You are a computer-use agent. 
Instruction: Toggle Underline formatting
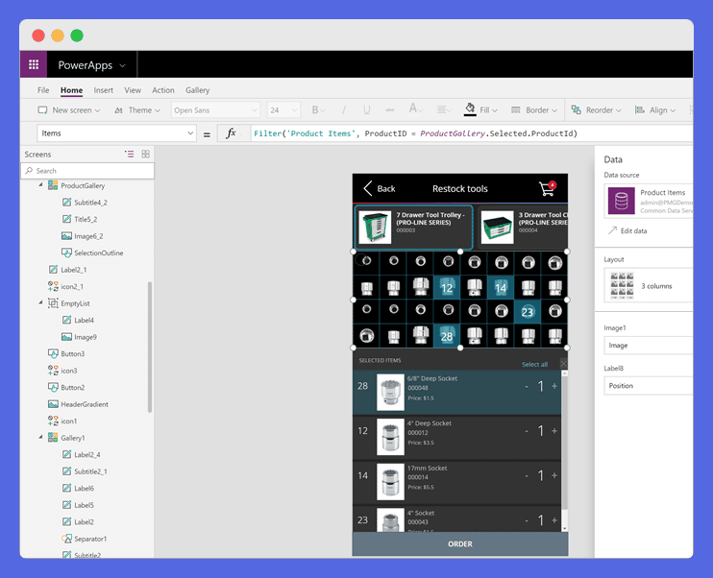pyautogui.click(x=366, y=110)
